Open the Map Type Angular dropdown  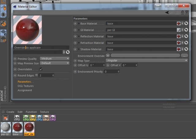click(147, 60)
